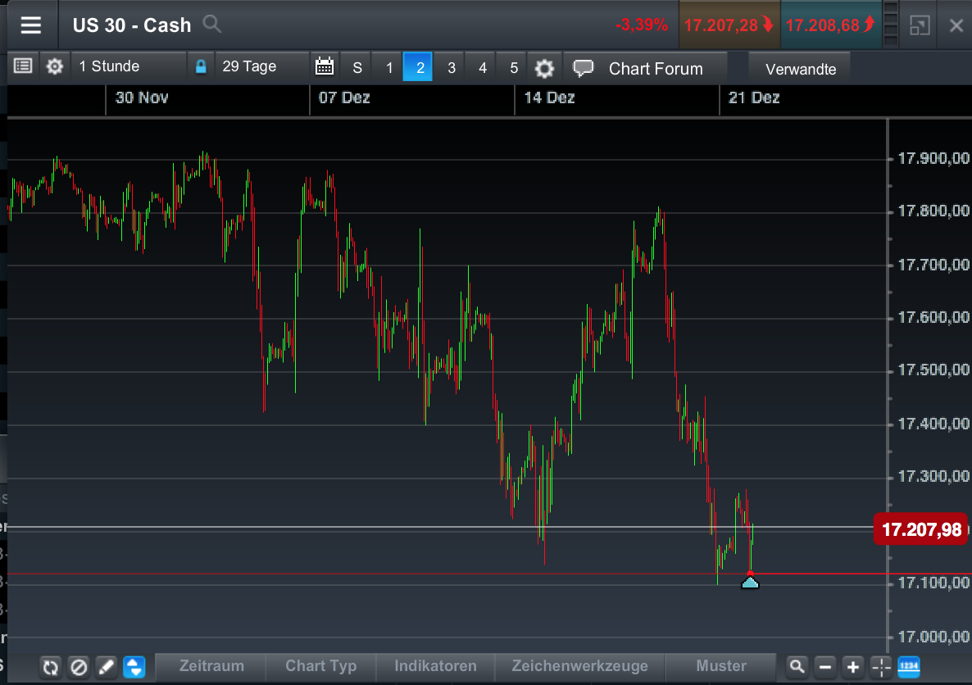Open the Zeichenwerkzeuge menu
The image size is (972, 685).
tap(579, 666)
